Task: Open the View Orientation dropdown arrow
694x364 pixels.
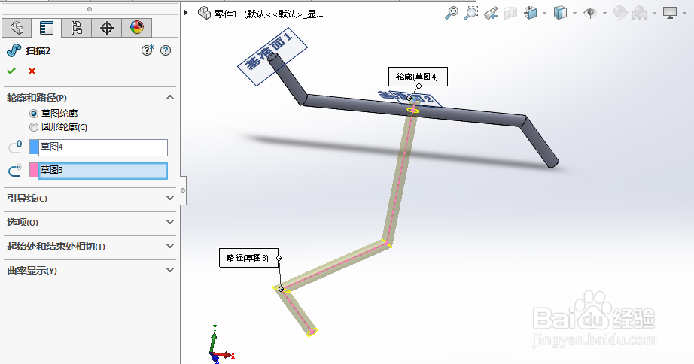Action: click(x=544, y=14)
